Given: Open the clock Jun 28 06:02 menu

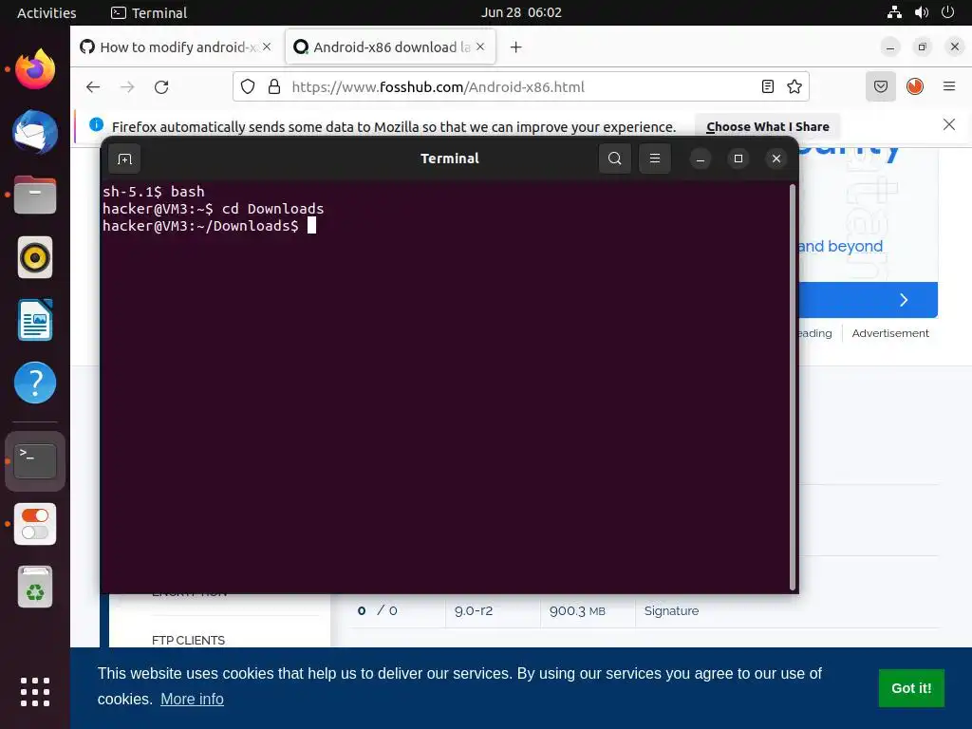Looking at the screenshot, I should pyautogui.click(x=521, y=12).
